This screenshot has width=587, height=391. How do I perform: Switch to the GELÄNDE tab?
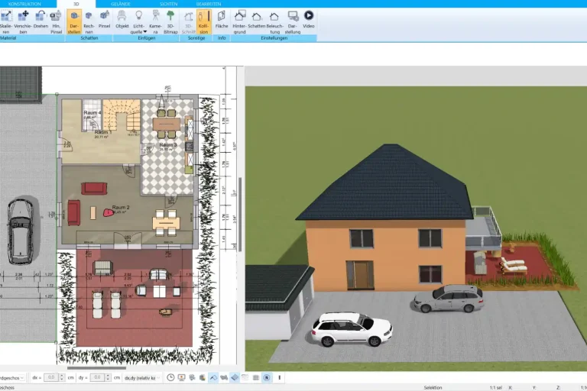point(121,4)
